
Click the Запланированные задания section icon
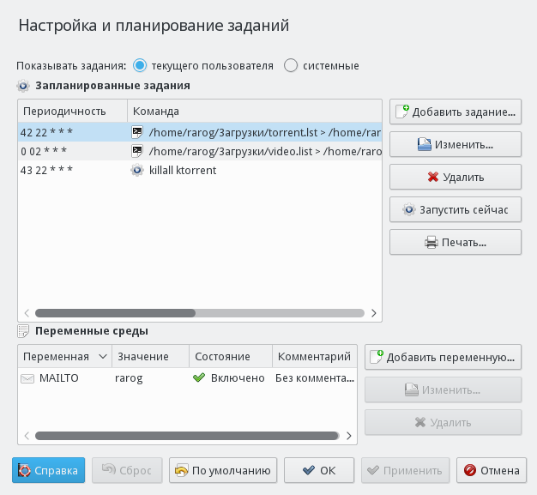(23, 86)
